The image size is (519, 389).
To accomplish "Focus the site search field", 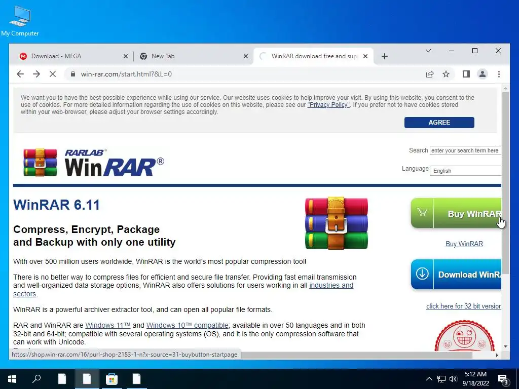I will pyautogui.click(x=465, y=150).
